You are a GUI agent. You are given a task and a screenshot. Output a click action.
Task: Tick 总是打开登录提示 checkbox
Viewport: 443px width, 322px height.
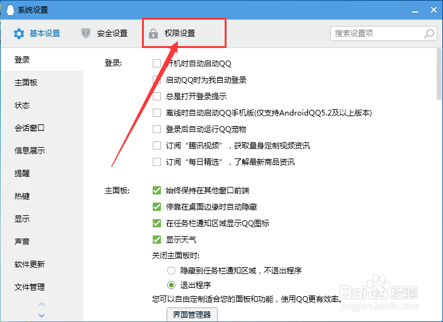click(x=157, y=97)
